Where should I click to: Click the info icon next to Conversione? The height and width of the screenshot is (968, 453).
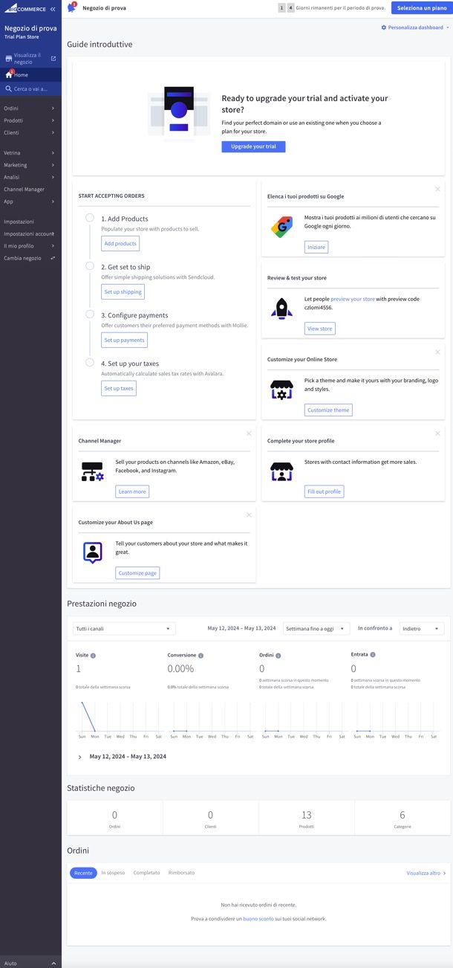(x=201, y=656)
